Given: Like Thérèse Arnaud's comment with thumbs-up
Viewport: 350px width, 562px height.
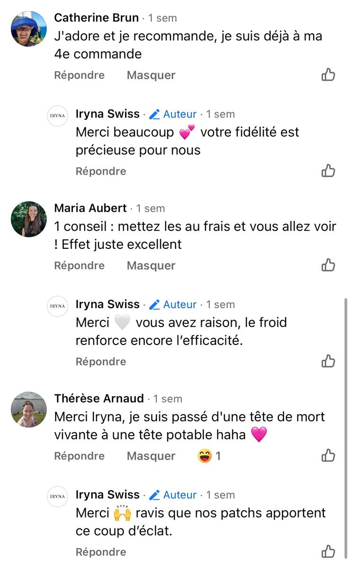Looking at the screenshot, I should point(328,456).
